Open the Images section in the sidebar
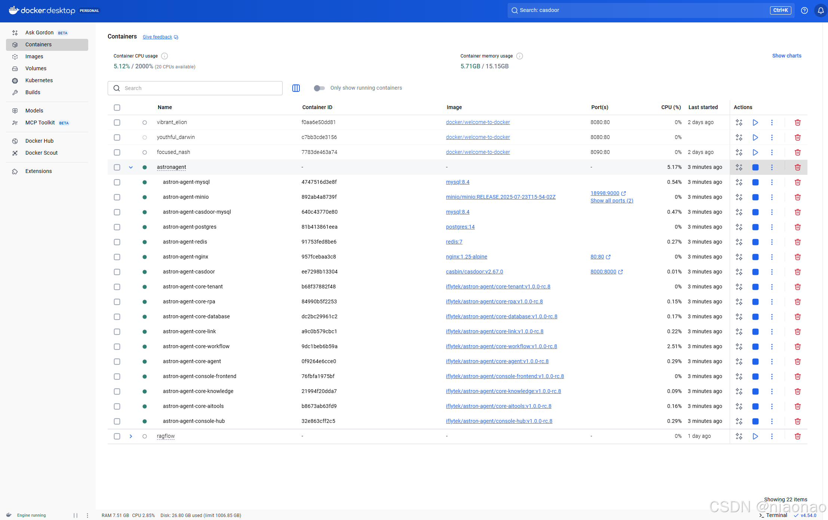 (x=34, y=56)
